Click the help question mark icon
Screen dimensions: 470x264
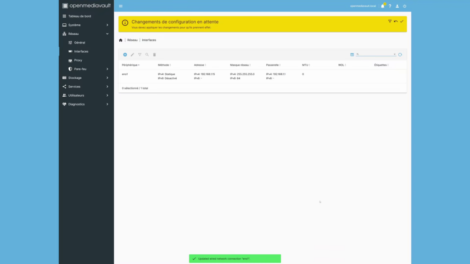pyautogui.click(x=390, y=6)
